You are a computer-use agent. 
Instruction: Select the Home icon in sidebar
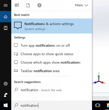[6, 17]
